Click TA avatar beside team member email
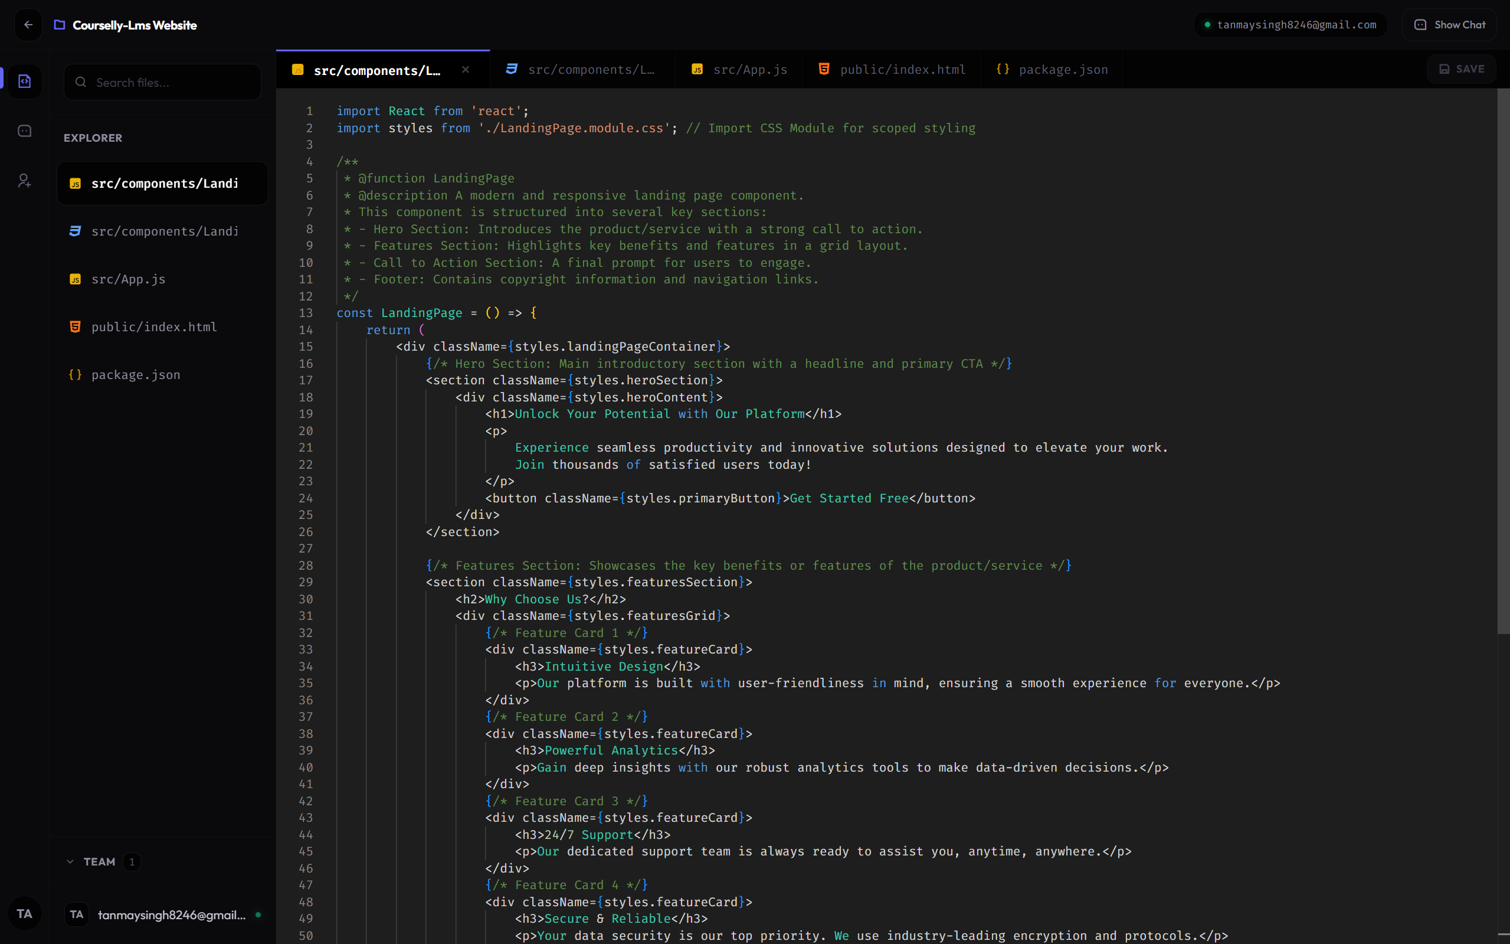The height and width of the screenshot is (944, 1510). [x=77, y=914]
